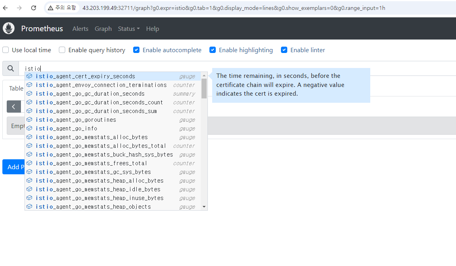Select istio_agent_go_memstats_heap_alloc_bytes suggestion

(x=113, y=181)
